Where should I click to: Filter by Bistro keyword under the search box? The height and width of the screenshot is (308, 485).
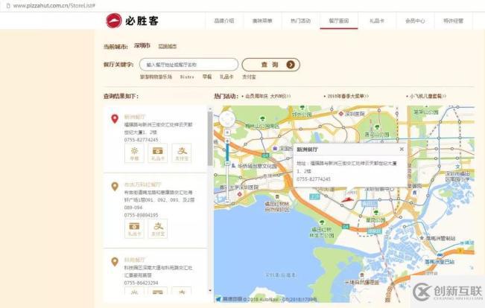[187, 77]
